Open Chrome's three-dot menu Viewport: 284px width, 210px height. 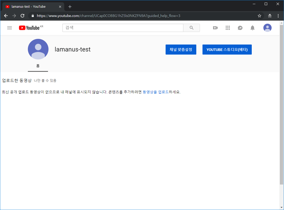(278, 16)
